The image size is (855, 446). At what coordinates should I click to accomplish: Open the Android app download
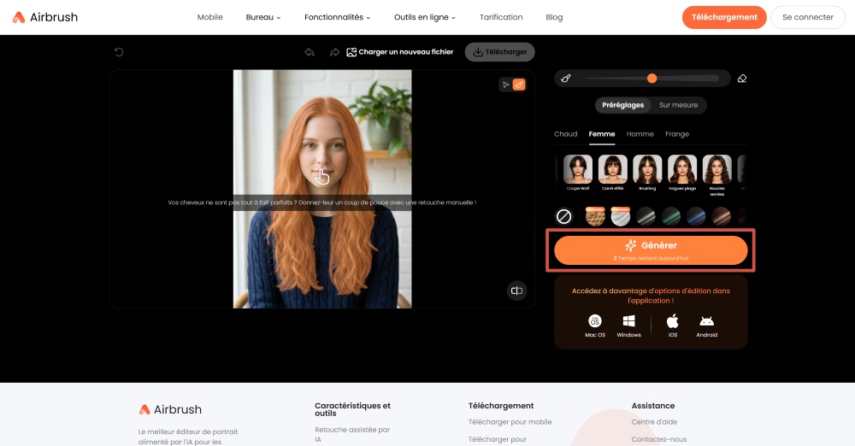coord(707,326)
